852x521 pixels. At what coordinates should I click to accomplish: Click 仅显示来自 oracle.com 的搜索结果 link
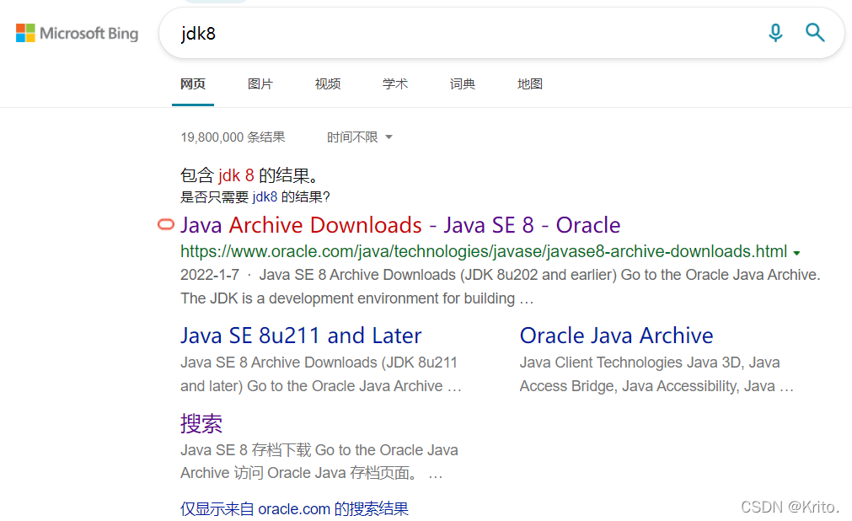[x=294, y=509]
